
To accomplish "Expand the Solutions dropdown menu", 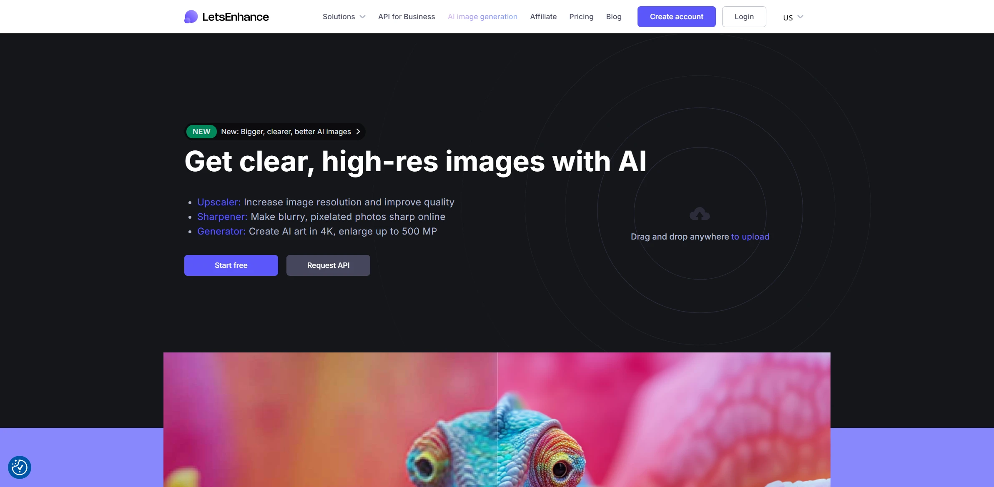I will tap(344, 17).
